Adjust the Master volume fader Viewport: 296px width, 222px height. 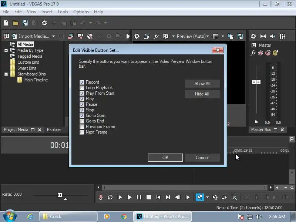[256, 82]
